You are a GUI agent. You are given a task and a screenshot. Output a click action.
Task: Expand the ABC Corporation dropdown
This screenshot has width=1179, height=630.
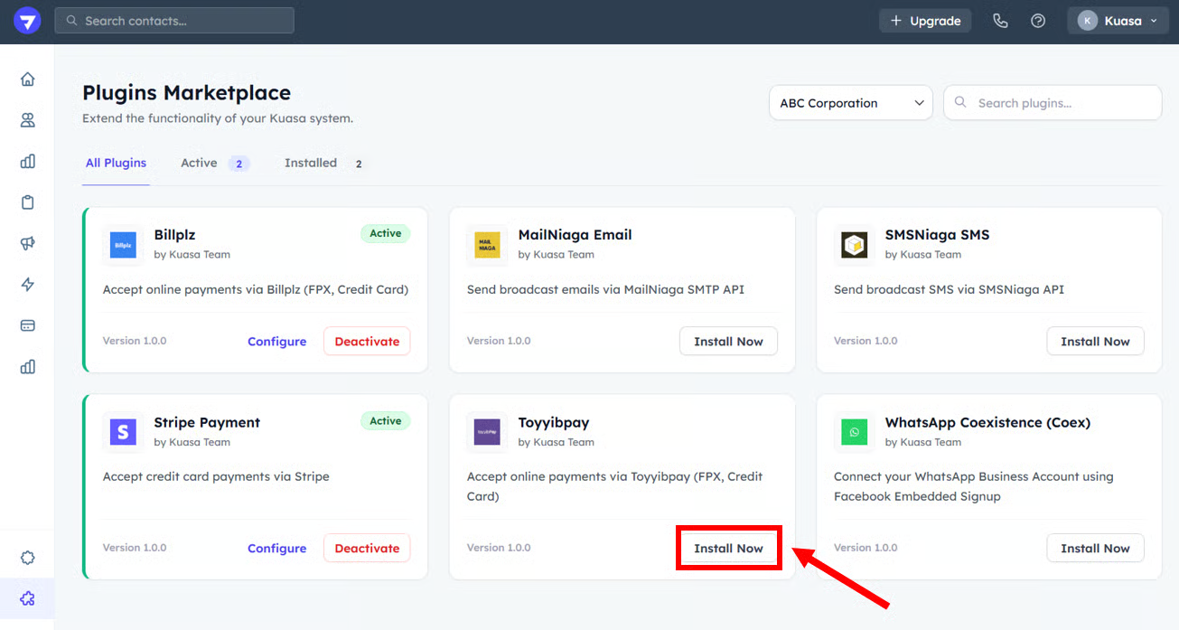850,103
